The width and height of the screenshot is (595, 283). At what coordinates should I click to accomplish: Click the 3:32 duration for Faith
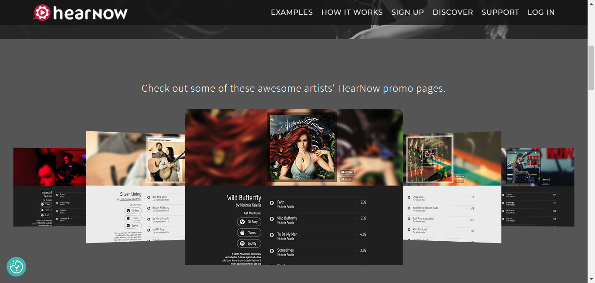[363, 202]
